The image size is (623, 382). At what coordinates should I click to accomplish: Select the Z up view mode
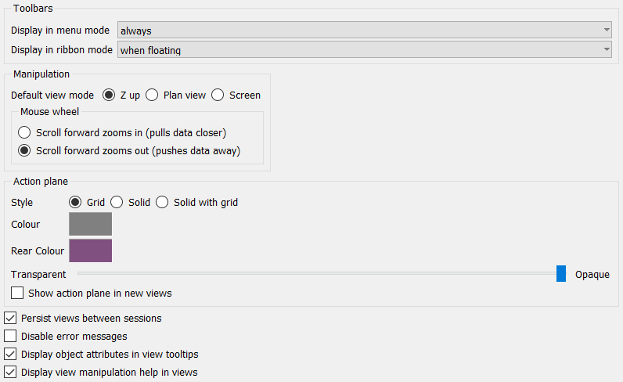click(109, 95)
